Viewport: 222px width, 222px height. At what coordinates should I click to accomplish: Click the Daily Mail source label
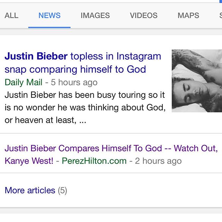pyautogui.click(x=24, y=82)
